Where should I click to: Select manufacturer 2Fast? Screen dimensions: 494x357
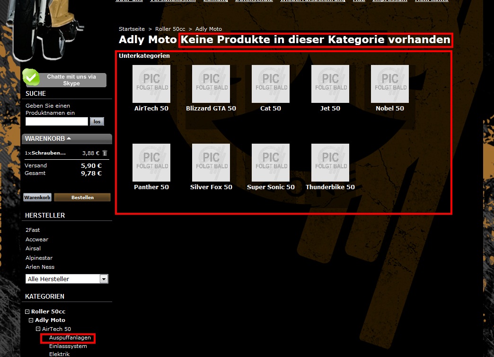click(33, 230)
